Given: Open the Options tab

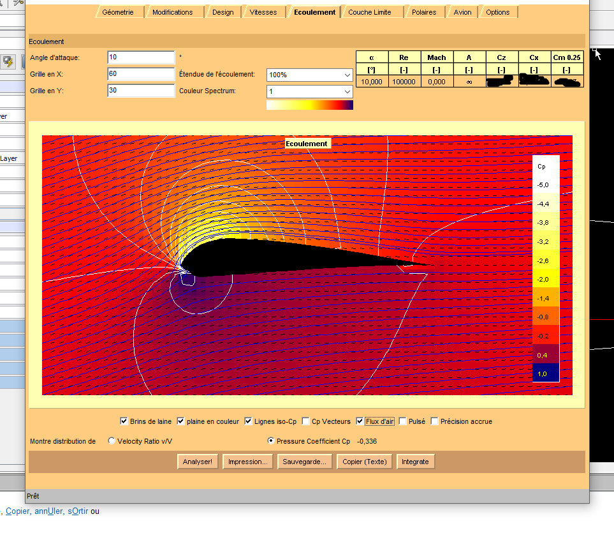Looking at the screenshot, I should coord(498,12).
